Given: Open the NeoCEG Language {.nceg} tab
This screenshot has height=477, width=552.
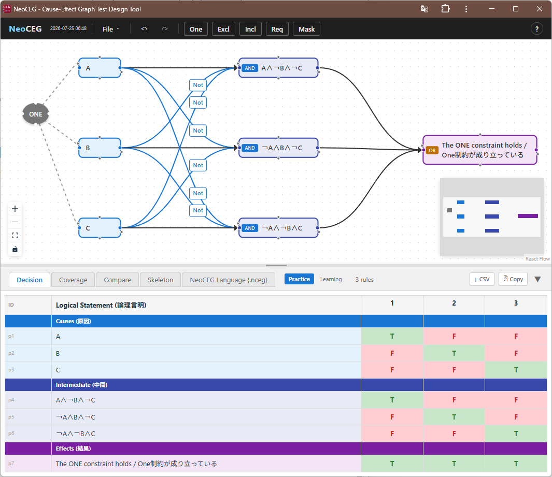Looking at the screenshot, I should [229, 280].
